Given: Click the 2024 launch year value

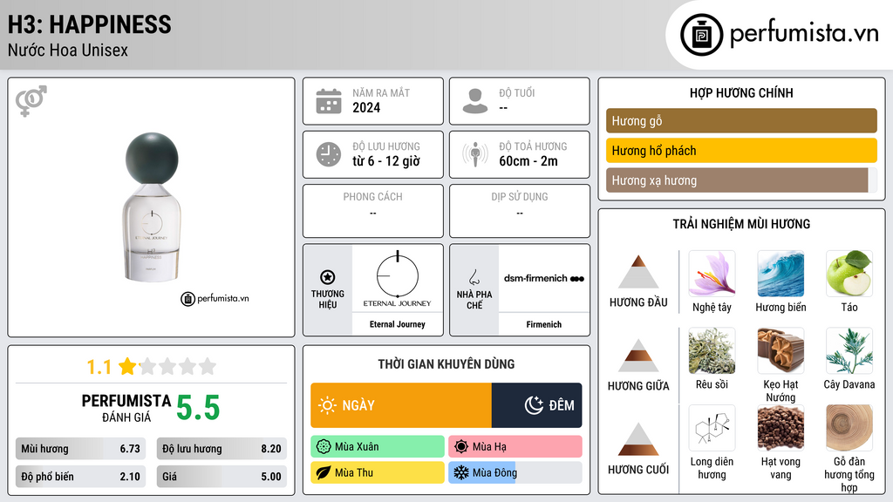Looking at the screenshot, I should 366,107.
